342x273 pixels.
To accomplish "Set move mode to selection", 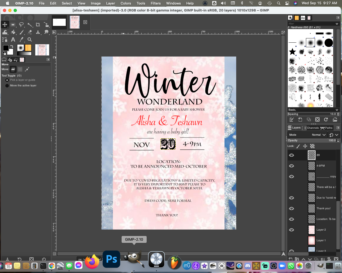I will pos(20,69).
